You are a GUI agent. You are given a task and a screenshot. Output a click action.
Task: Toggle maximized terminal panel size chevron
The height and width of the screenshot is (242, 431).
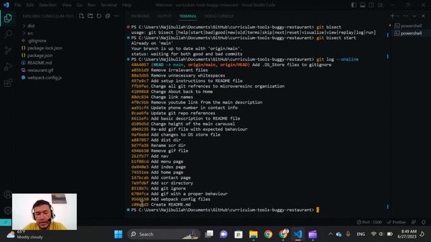click(x=415, y=16)
